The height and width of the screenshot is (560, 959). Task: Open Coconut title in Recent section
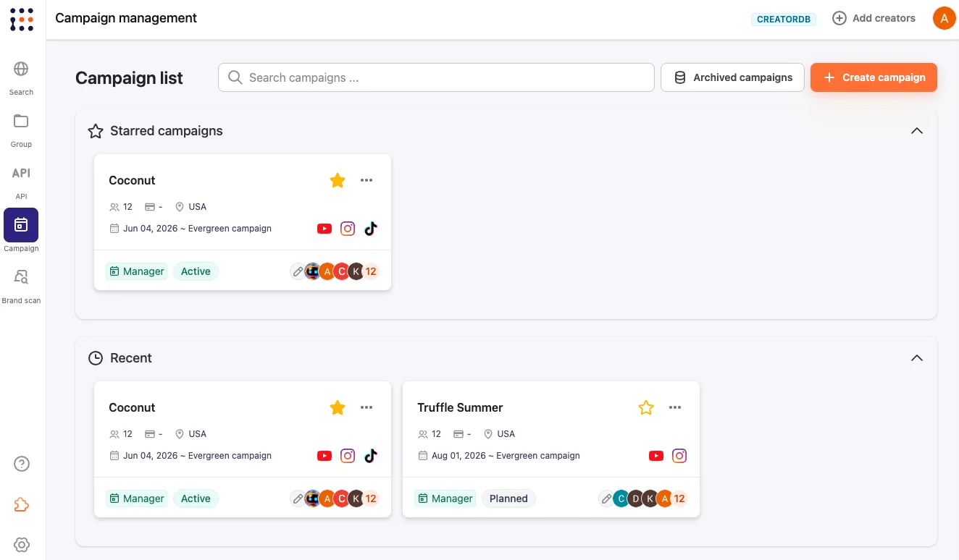coord(132,407)
